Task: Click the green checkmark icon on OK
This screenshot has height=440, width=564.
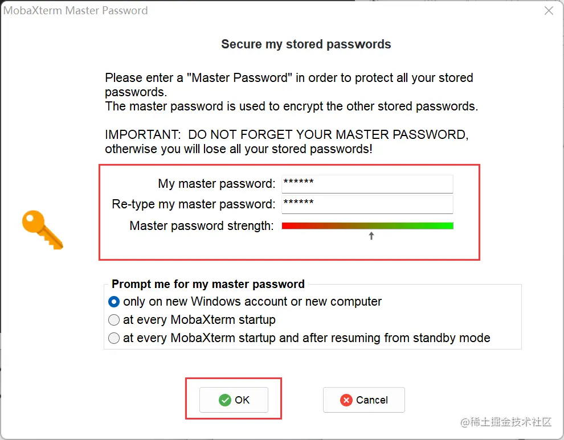Action: 225,400
